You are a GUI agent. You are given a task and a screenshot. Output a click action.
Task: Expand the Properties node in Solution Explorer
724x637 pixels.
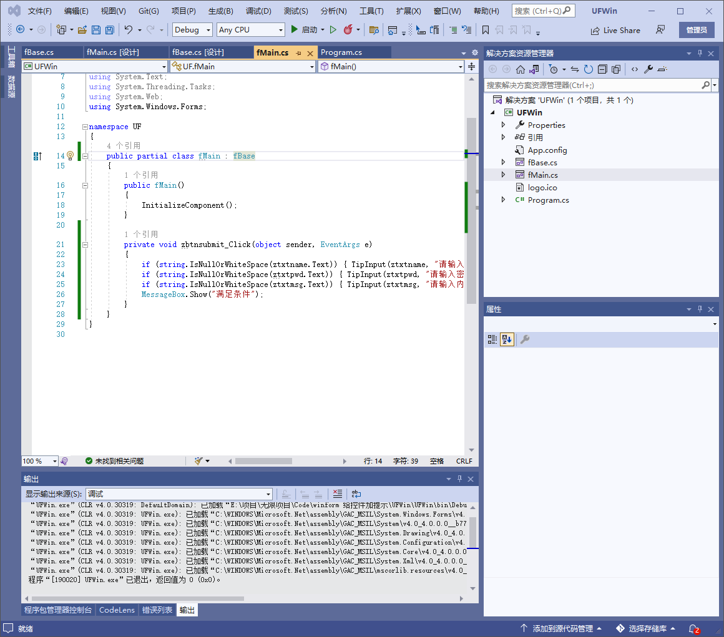[x=503, y=125]
